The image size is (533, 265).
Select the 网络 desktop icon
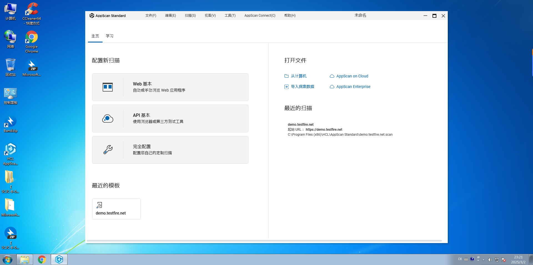click(11, 39)
